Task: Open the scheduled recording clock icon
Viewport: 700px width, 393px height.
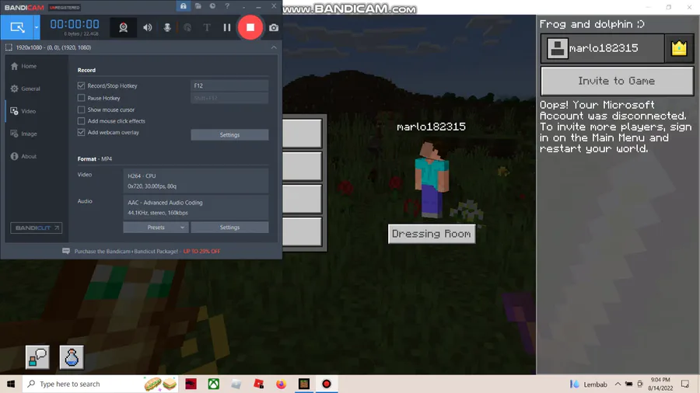Action: coord(212,6)
